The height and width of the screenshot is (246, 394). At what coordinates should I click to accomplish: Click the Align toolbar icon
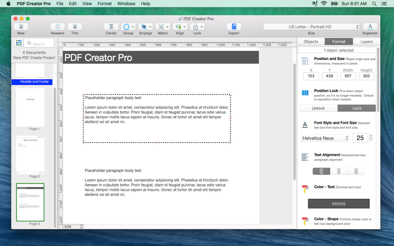pos(178,27)
